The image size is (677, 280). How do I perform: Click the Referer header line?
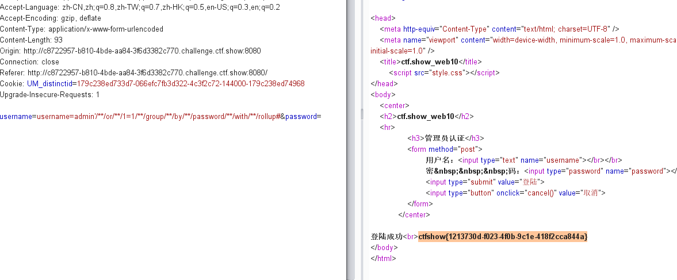pos(134,73)
